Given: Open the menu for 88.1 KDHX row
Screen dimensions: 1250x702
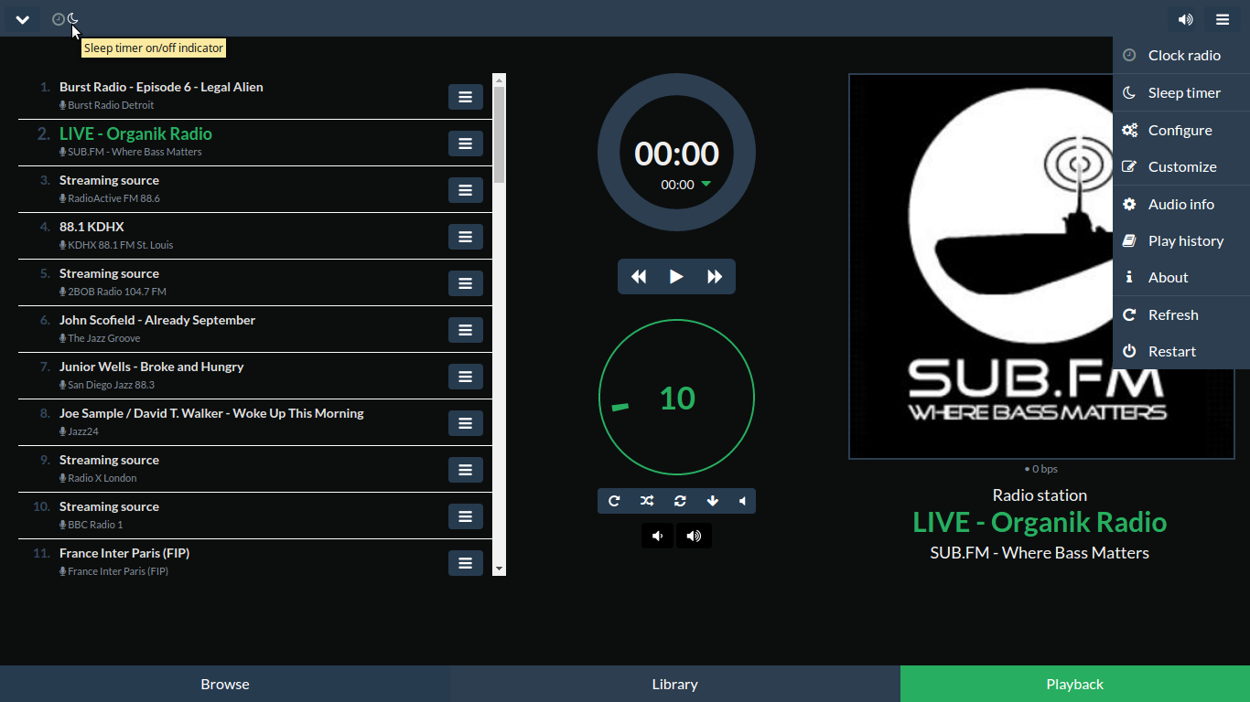Looking at the screenshot, I should (x=465, y=237).
